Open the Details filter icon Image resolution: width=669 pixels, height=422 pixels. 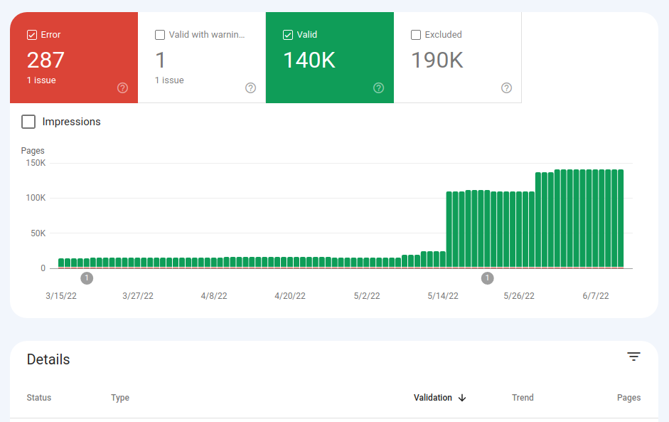coord(633,357)
